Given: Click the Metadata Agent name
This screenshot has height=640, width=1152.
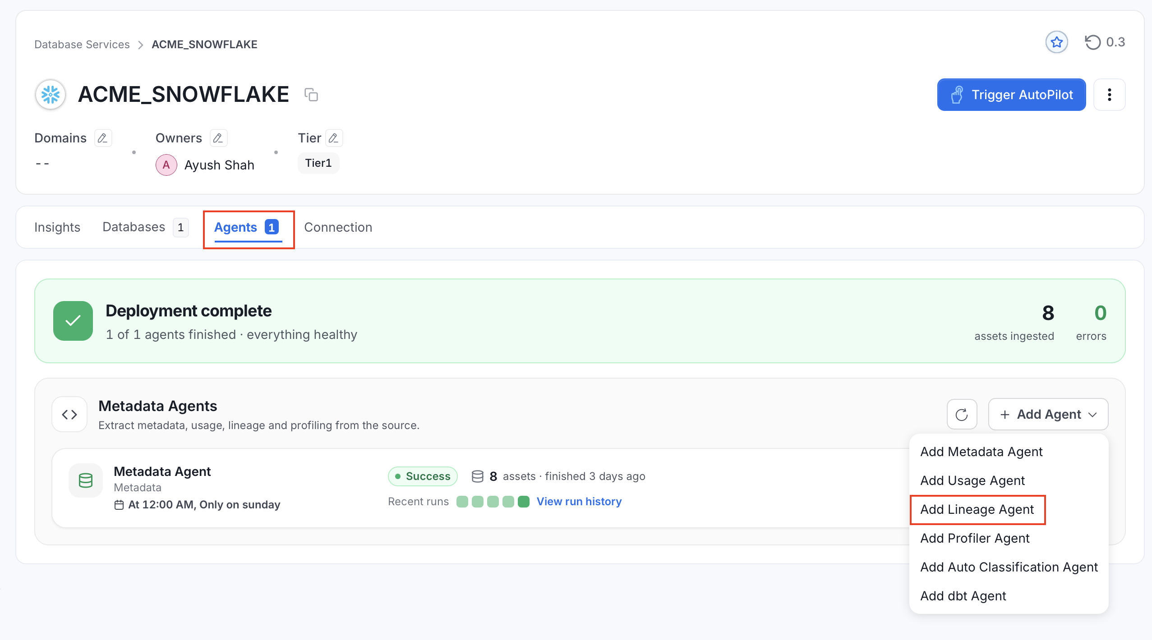Looking at the screenshot, I should pos(162,471).
